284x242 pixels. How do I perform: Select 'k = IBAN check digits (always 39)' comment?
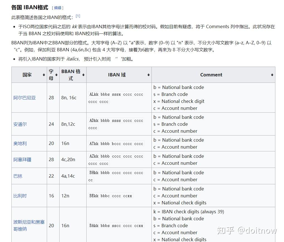click(189, 212)
